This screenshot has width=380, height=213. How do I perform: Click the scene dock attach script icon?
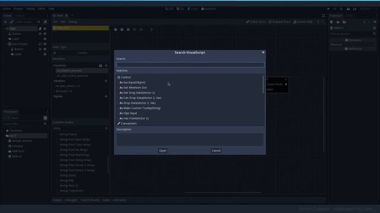45,22
